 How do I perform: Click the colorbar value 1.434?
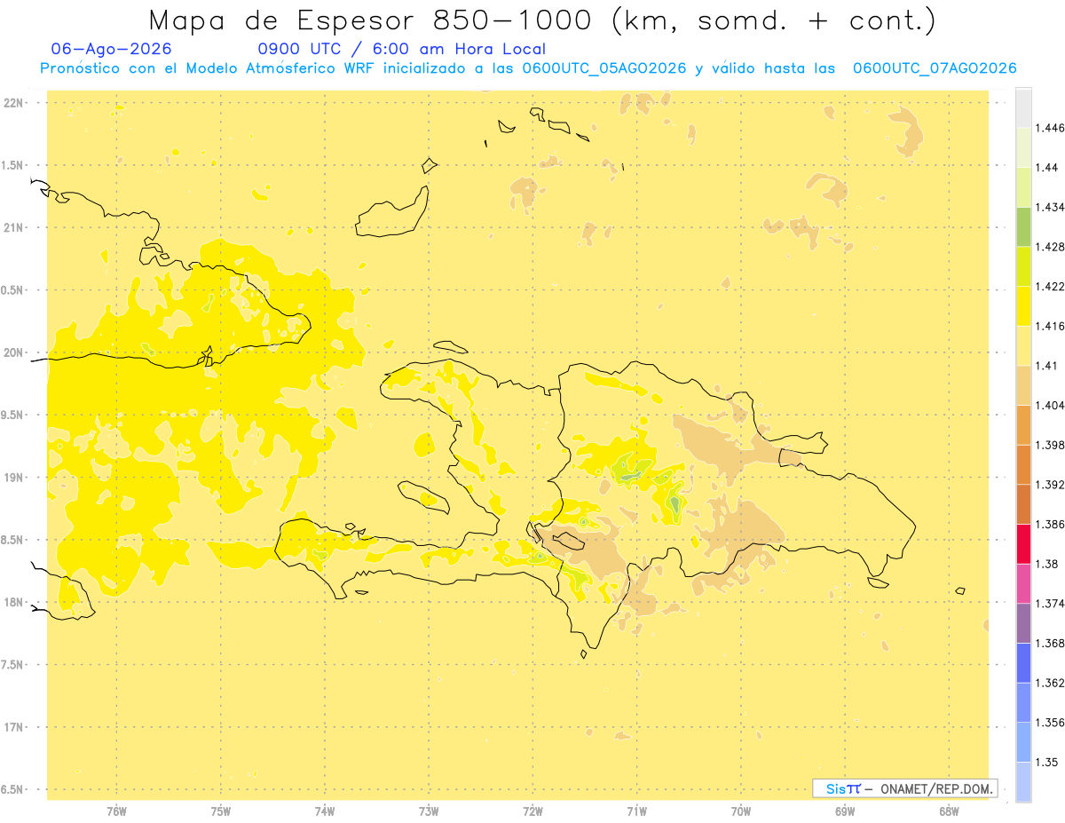point(1051,207)
